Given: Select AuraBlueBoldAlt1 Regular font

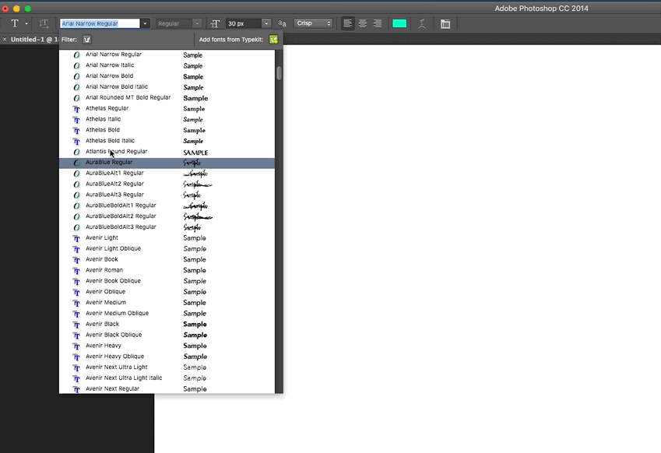Looking at the screenshot, I should point(167,205).
